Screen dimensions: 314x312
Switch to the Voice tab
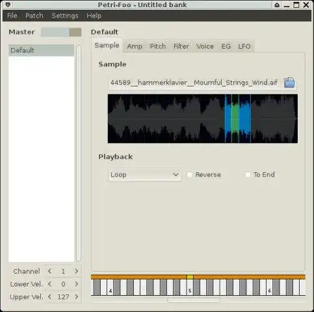pyautogui.click(x=205, y=46)
